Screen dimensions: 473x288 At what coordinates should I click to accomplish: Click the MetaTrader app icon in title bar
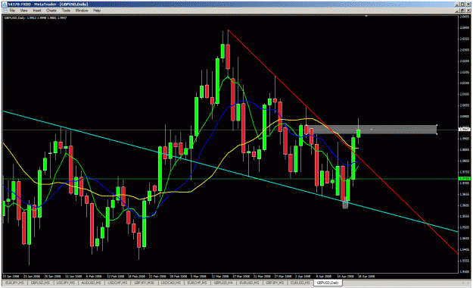point(5,5)
